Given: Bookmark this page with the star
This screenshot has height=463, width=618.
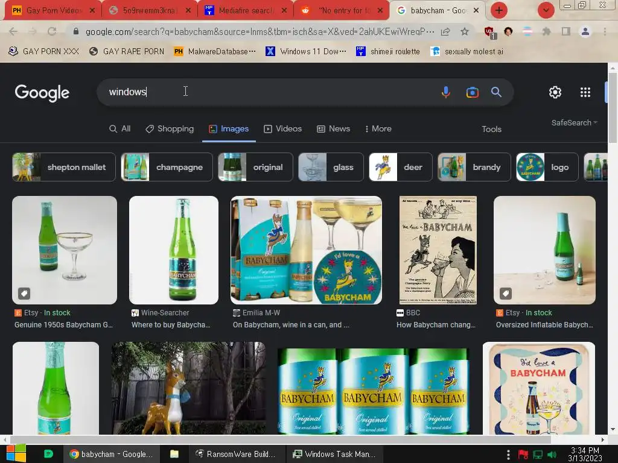Looking at the screenshot, I should point(465,31).
